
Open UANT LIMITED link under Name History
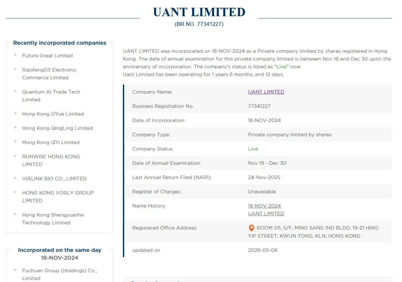(266, 214)
